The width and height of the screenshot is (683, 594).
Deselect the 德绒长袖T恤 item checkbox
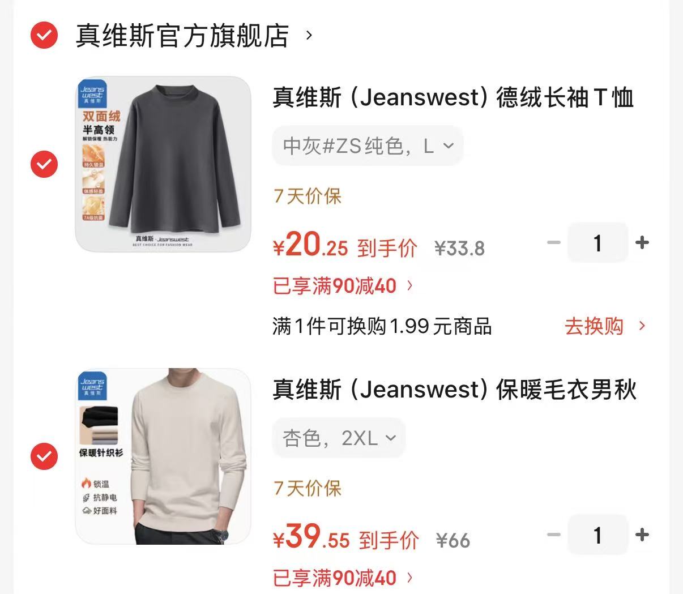(x=44, y=164)
